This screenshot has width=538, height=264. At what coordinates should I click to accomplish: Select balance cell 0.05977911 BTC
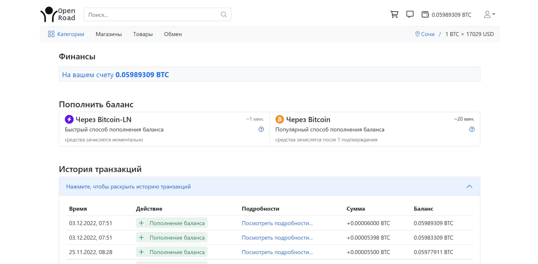(x=434, y=252)
